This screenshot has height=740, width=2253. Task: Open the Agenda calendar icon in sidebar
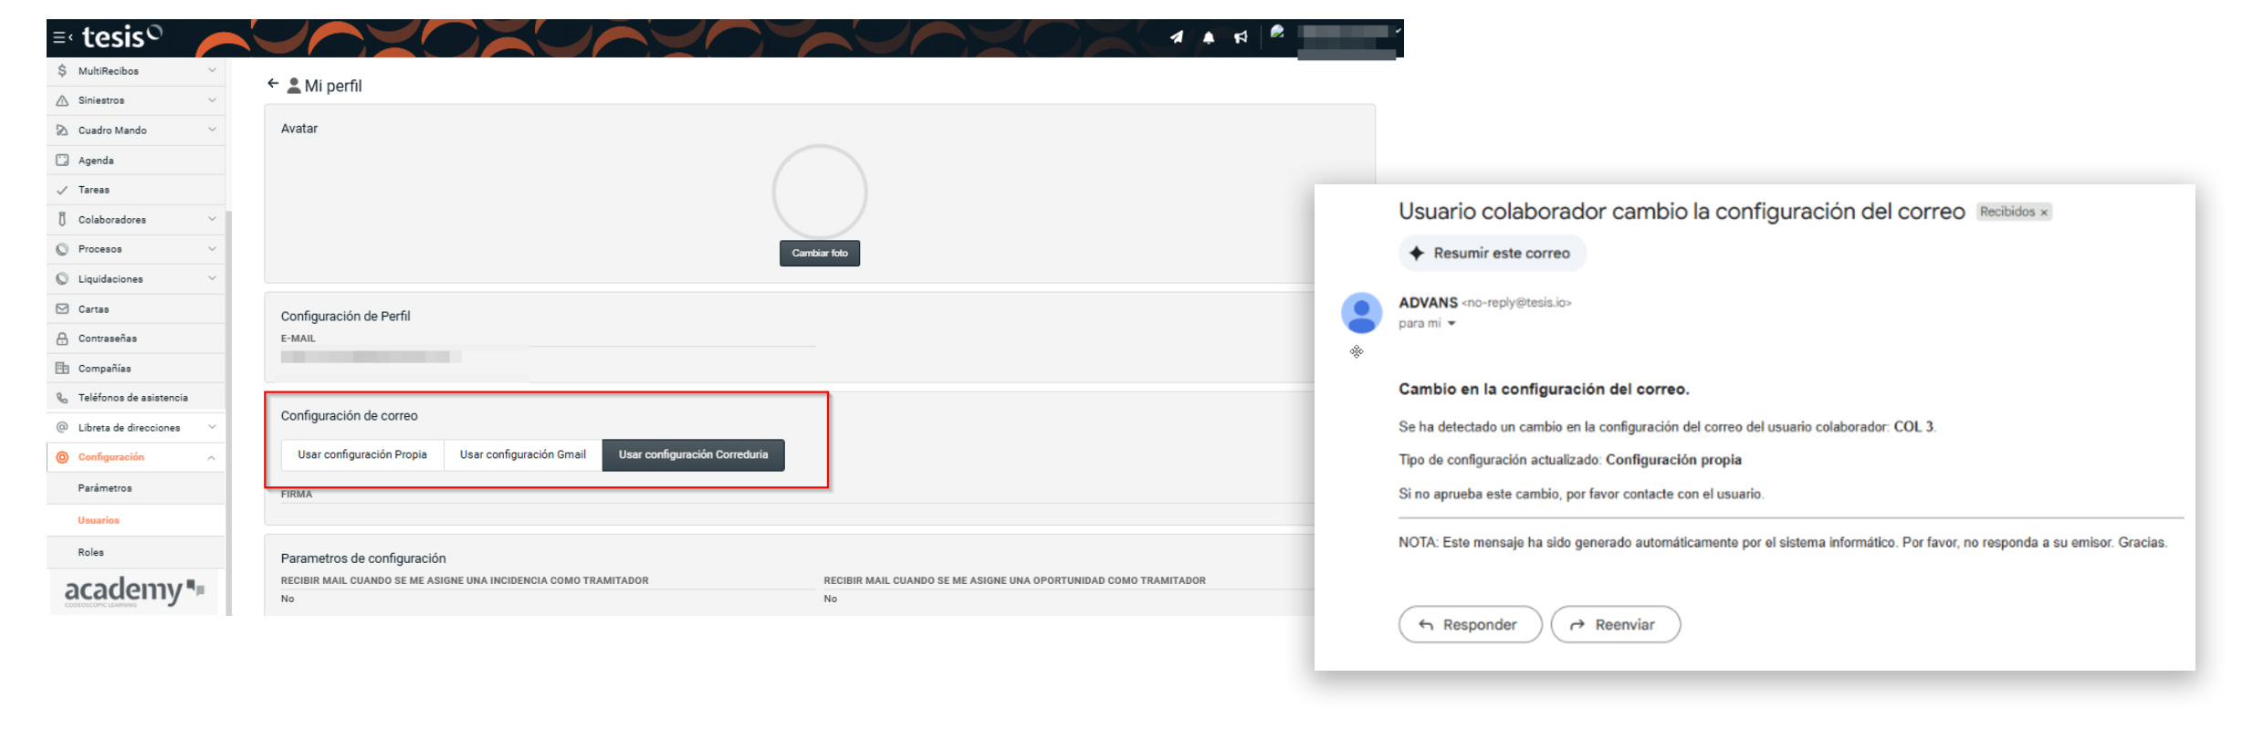62,161
